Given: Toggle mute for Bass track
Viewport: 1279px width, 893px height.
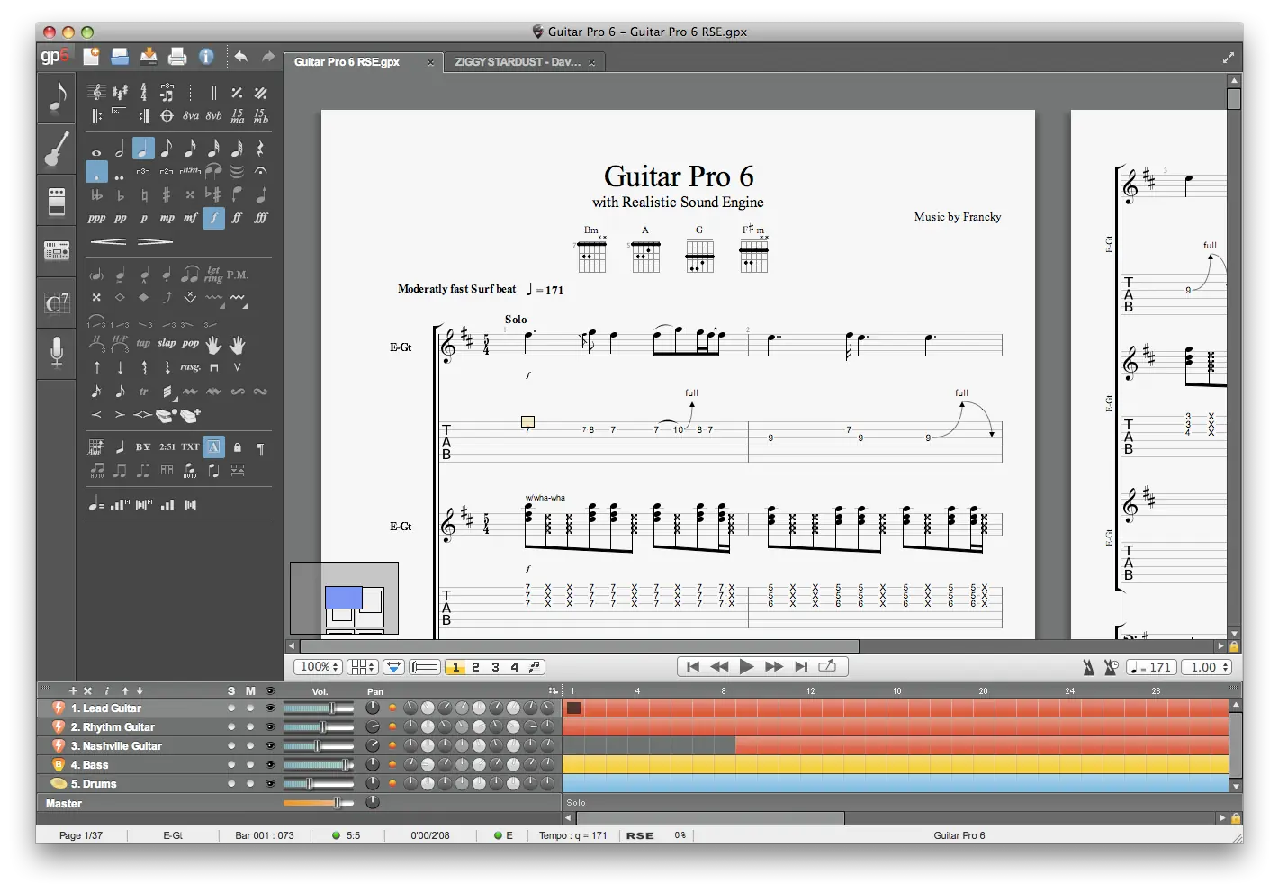Looking at the screenshot, I should pos(250,765).
